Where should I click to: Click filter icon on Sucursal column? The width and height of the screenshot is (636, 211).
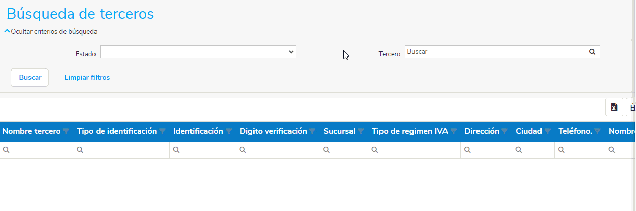coord(361,131)
